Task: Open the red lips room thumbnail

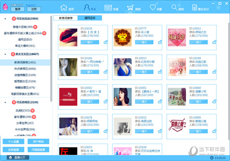Action: (x=68, y=38)
